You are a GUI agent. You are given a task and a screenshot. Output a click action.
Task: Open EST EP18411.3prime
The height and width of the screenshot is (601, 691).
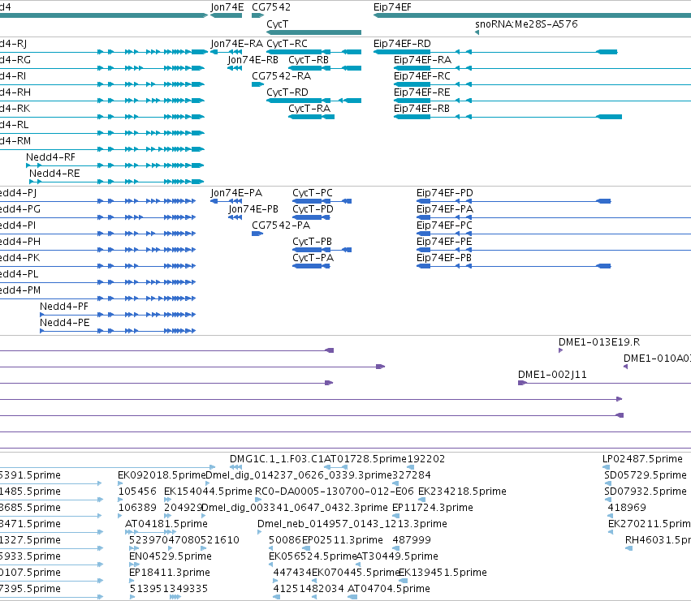tap(170, 573)
